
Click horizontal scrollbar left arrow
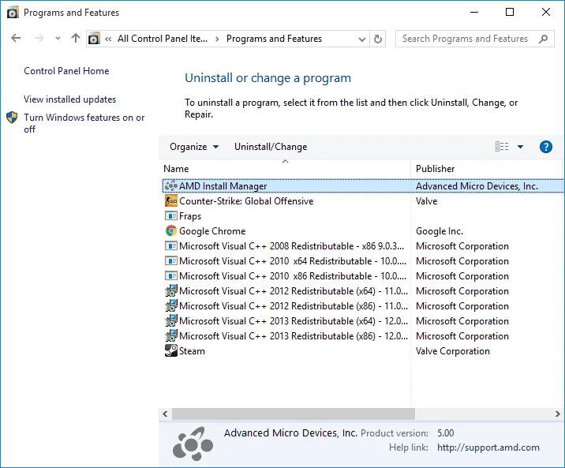165,414
